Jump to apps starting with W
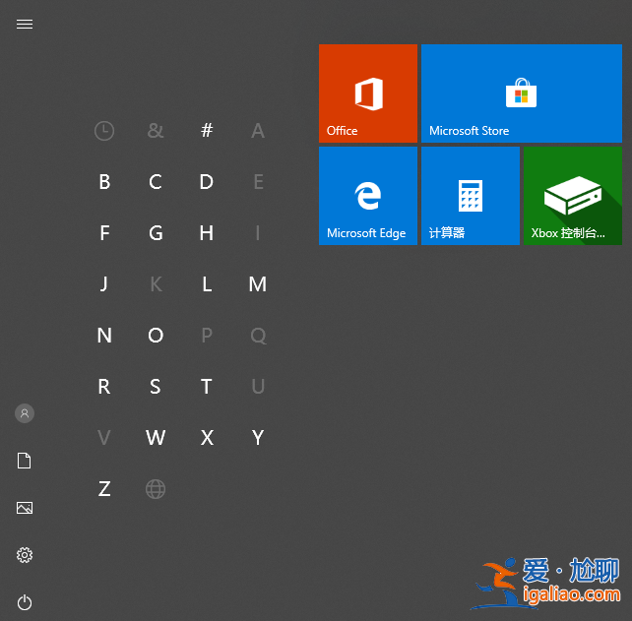This screenshot has width=632, height=621. (x=156, y=438)
